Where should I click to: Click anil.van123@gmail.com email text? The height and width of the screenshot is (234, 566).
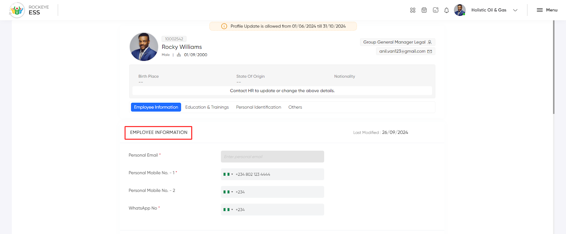[x=402, y=51]
